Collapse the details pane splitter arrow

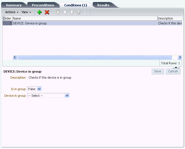(x=176, y=67)
